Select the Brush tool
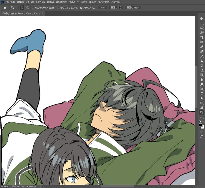 click(202, 56)
